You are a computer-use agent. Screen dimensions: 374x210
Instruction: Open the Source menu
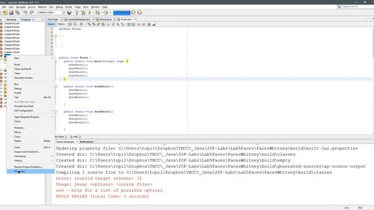[32, 7]
